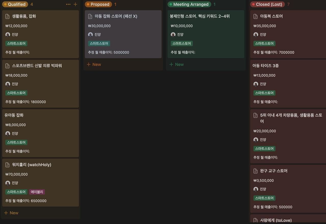Click the plus icon in the Qualified header
The image size is (326, 224).
pyautogui.click(x=75, y=4)
